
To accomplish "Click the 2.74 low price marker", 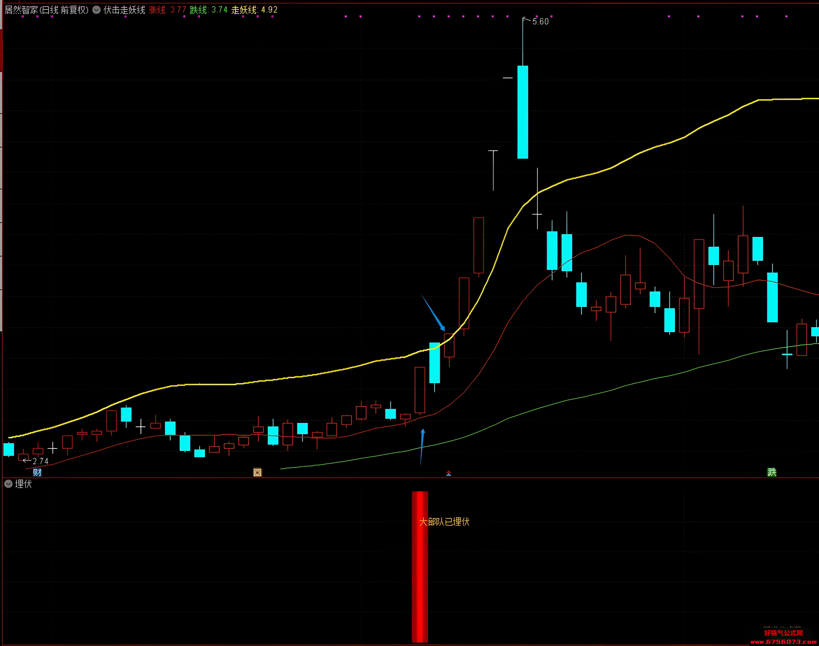I will (x=40, y=461).
